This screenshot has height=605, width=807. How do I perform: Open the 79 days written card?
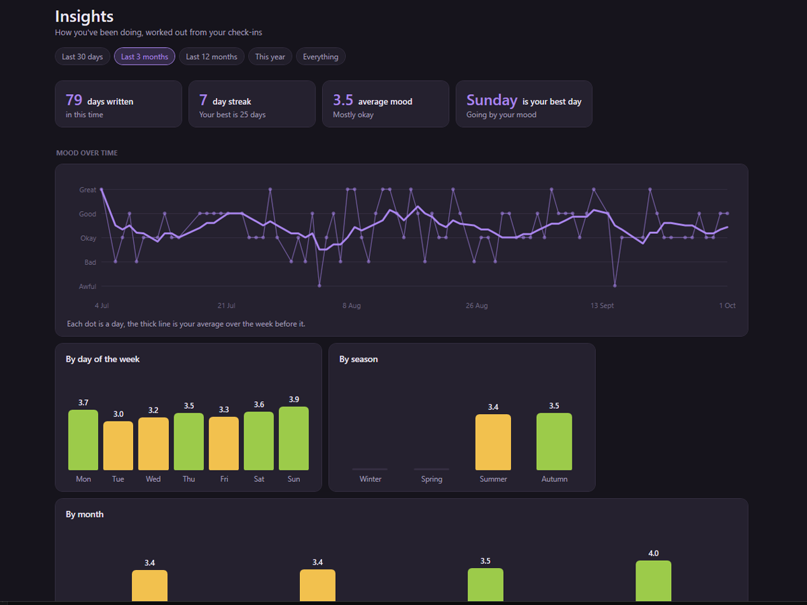click(x=118, y=104)
